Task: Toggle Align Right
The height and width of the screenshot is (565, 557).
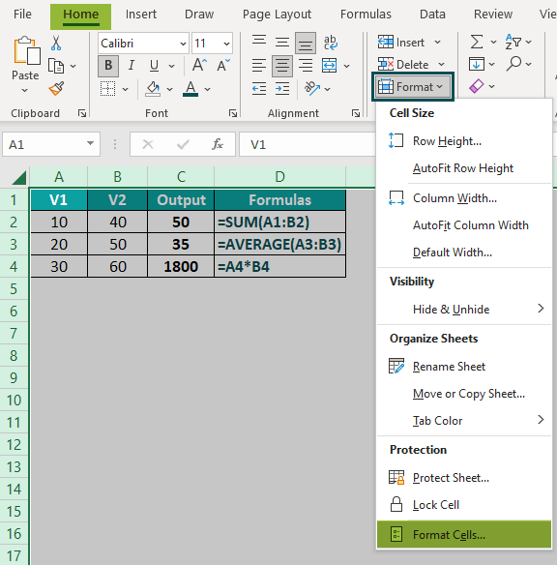Action: click(x=306, y=66)
